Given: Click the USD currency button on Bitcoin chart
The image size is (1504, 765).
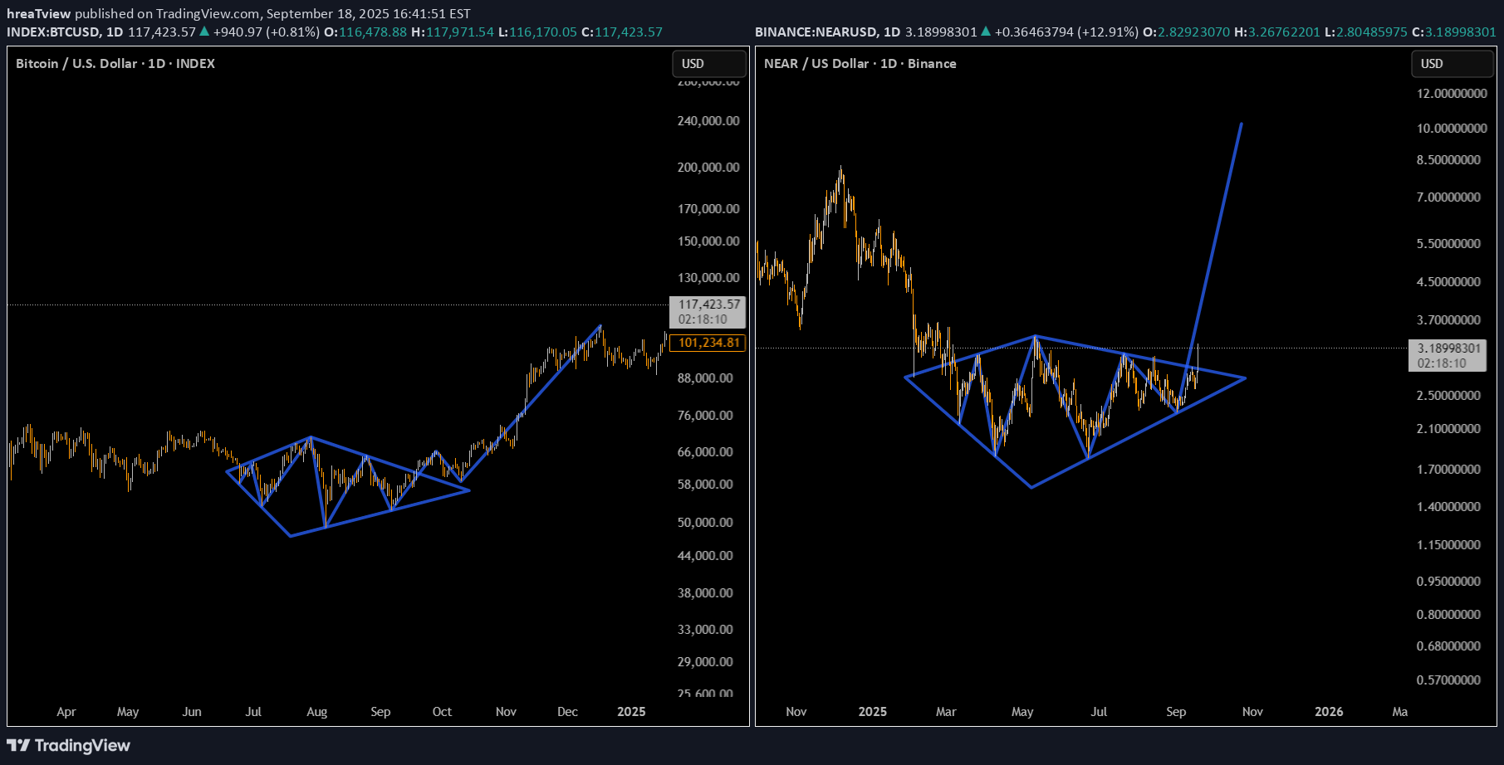Looking at the screenshot, I should coord(709,64).
